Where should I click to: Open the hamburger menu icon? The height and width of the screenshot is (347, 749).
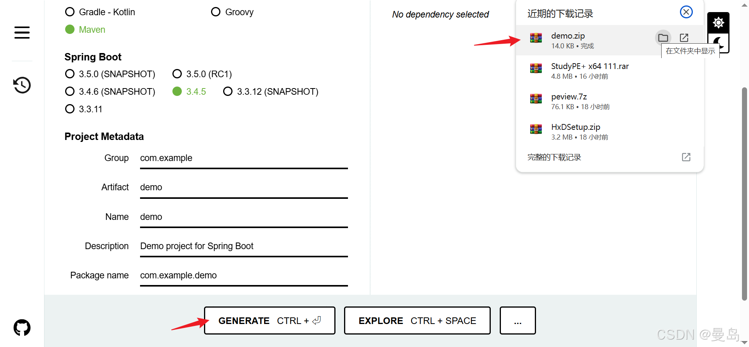point(22,33)
